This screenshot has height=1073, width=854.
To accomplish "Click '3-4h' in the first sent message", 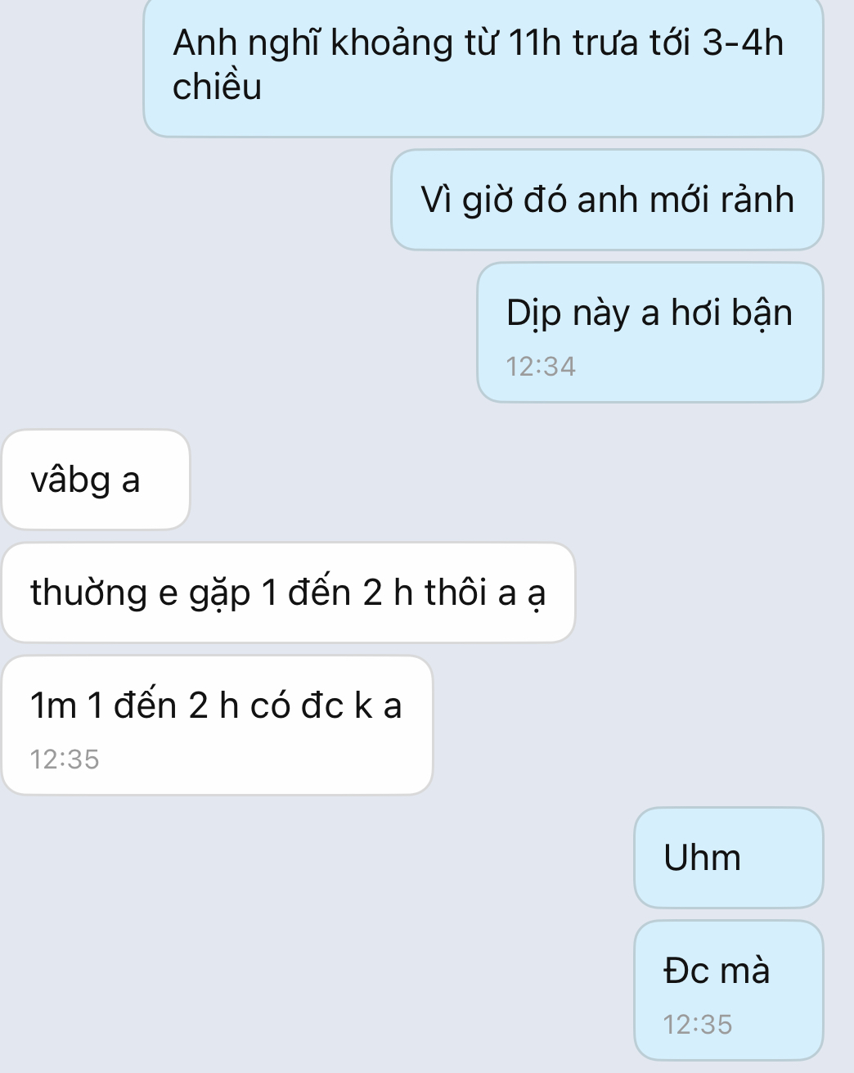I will tap(743, 43).
